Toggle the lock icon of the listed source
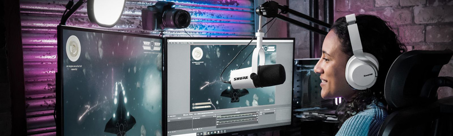This screenshot has height=136, width=453. (215, 116)
